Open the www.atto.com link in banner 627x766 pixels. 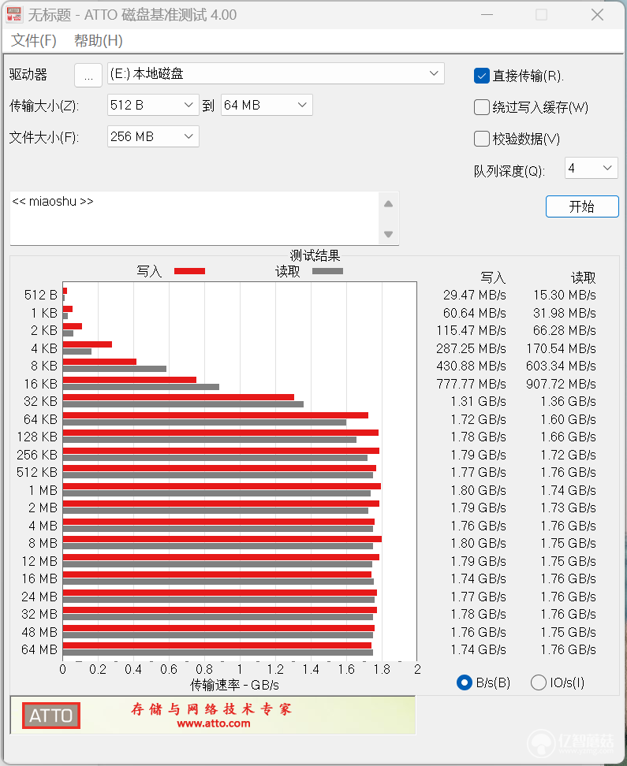(x=213, y=723)
